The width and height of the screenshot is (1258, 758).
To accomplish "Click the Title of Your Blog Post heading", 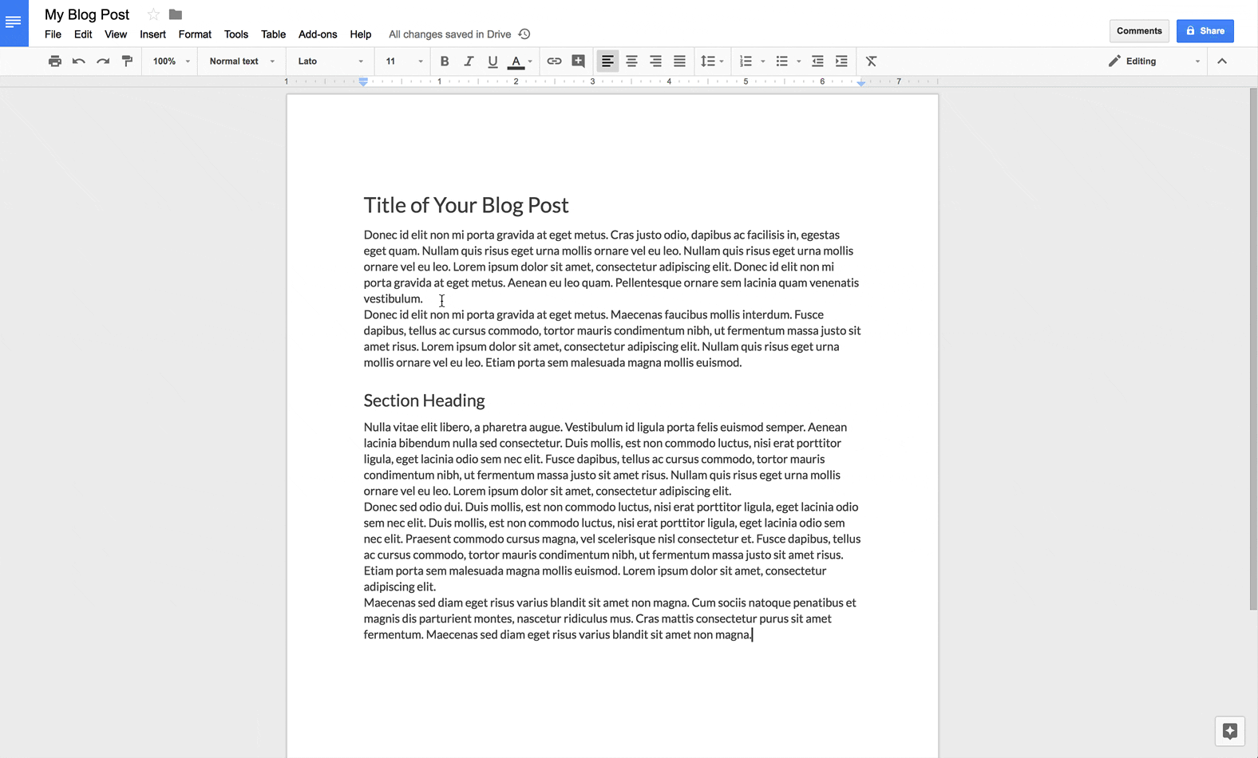I will click(466, 205).
